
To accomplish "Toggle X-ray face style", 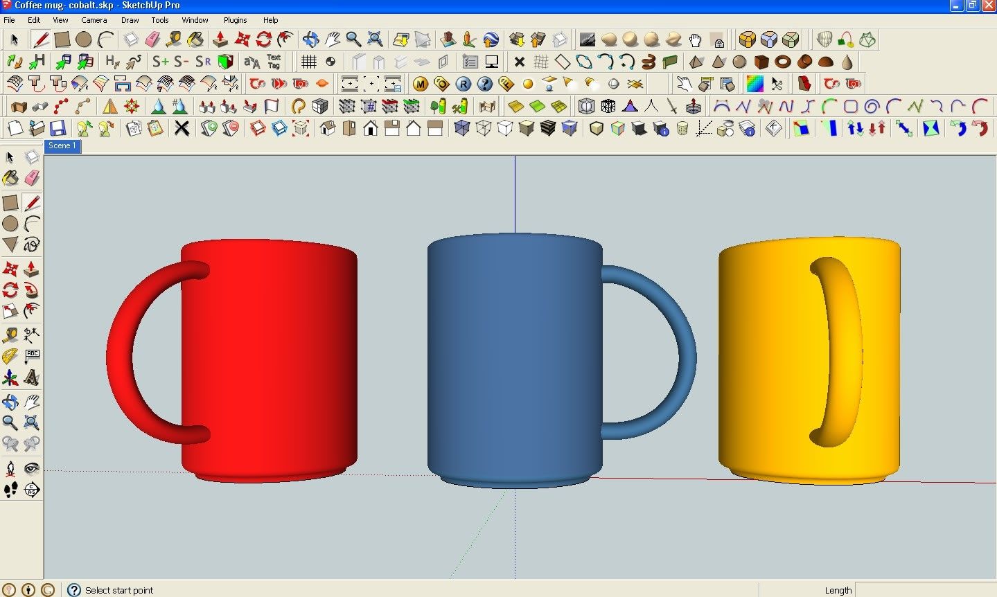I will coord(462,128).
